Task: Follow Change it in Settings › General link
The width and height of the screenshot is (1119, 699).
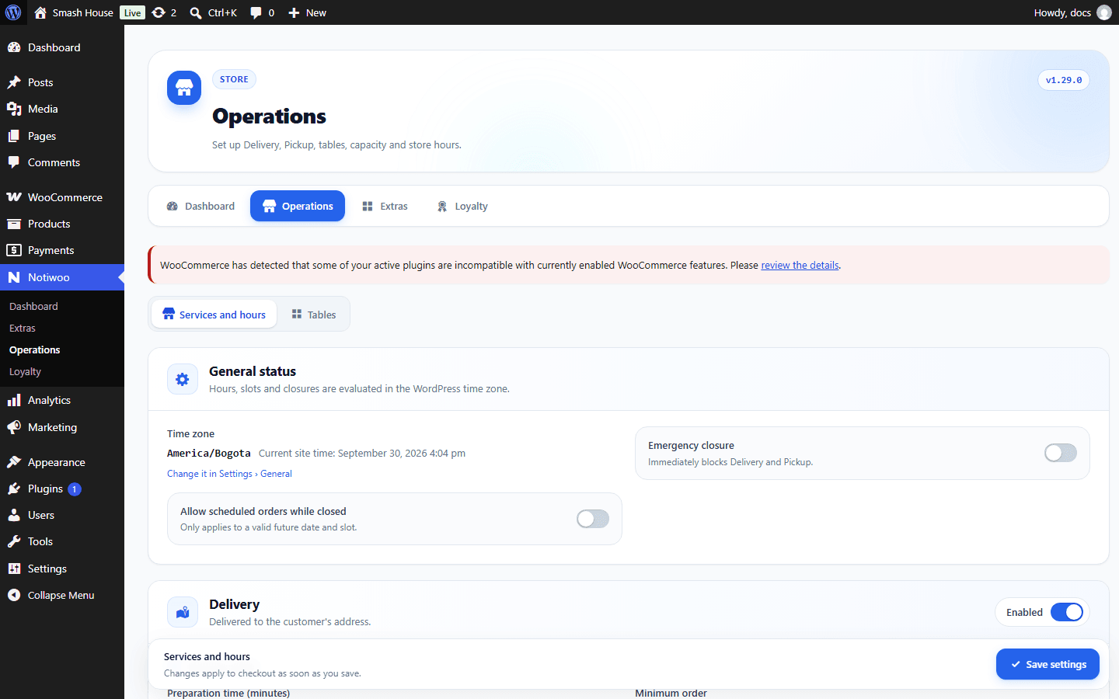Action: tap(229, 474)
